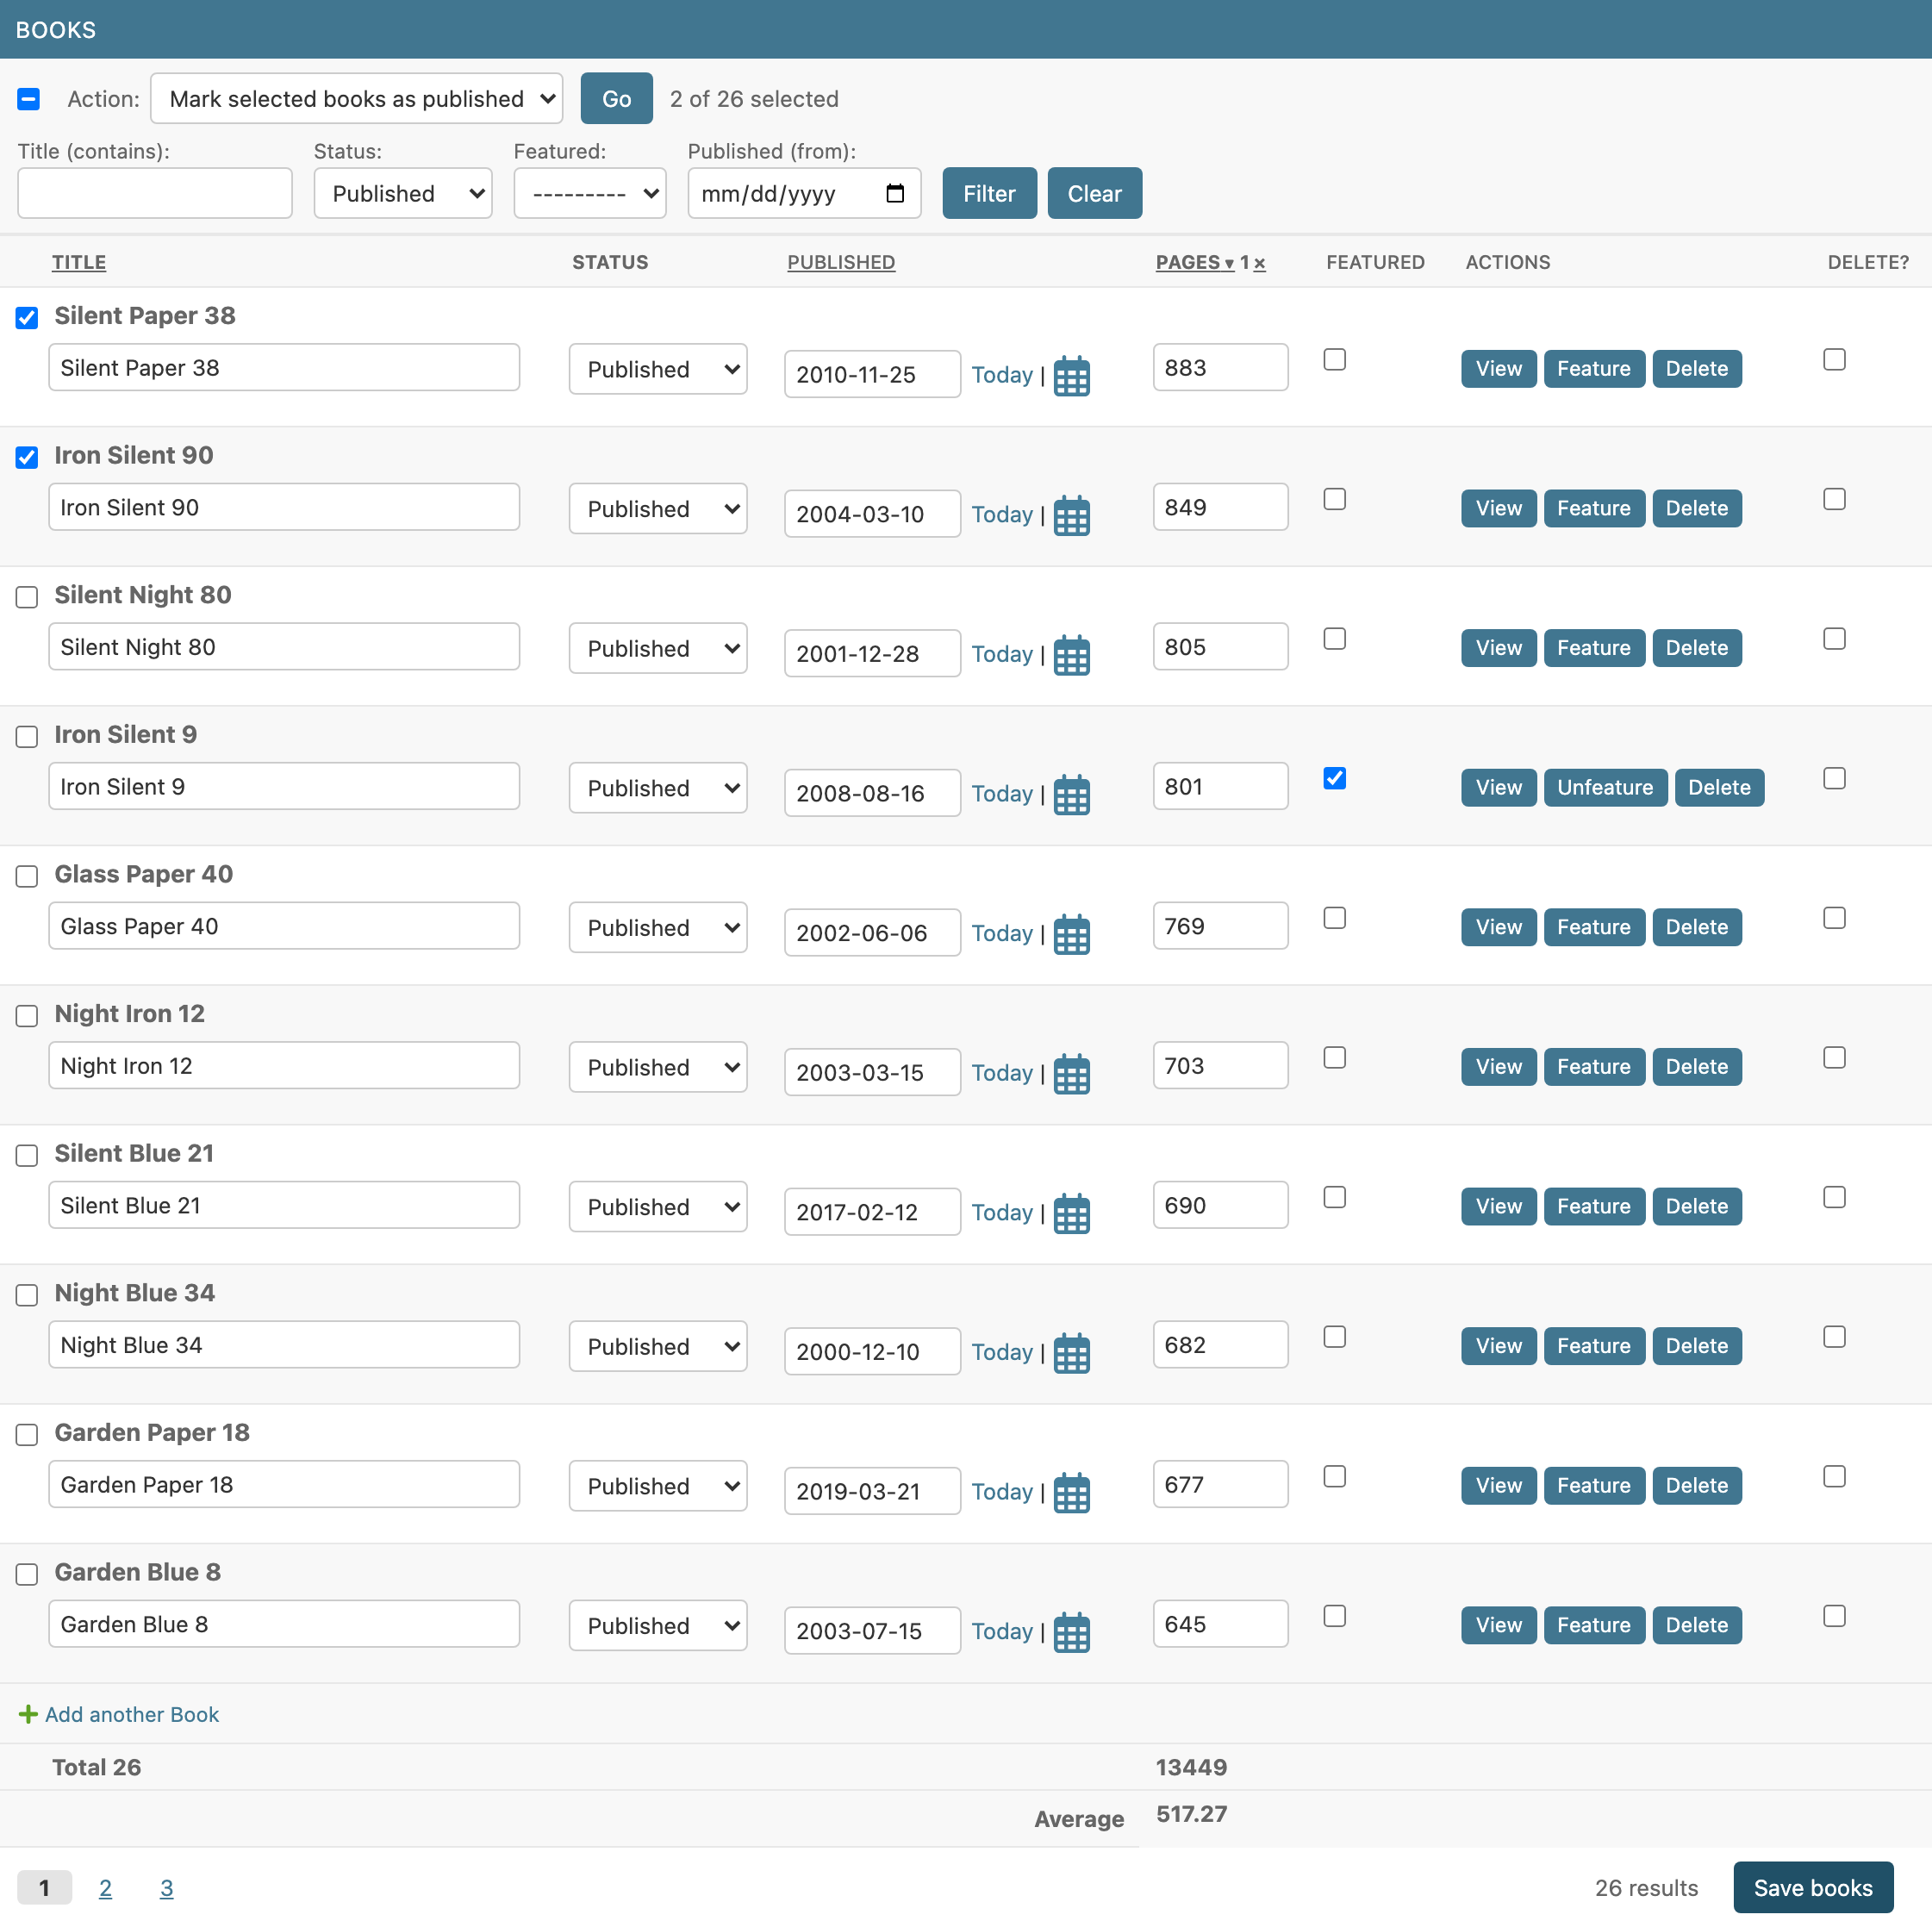Open status dropdown for Iron Silent 90
Screen dimensions: 1932x1927
coord(658,509)
